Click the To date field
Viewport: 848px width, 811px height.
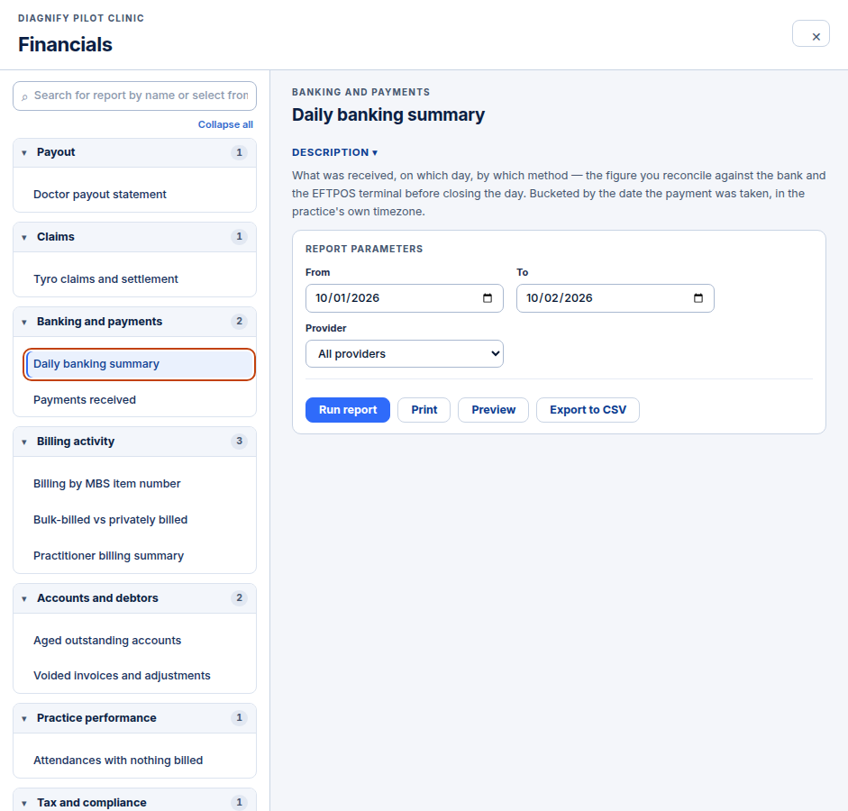(x=615, y=298)
